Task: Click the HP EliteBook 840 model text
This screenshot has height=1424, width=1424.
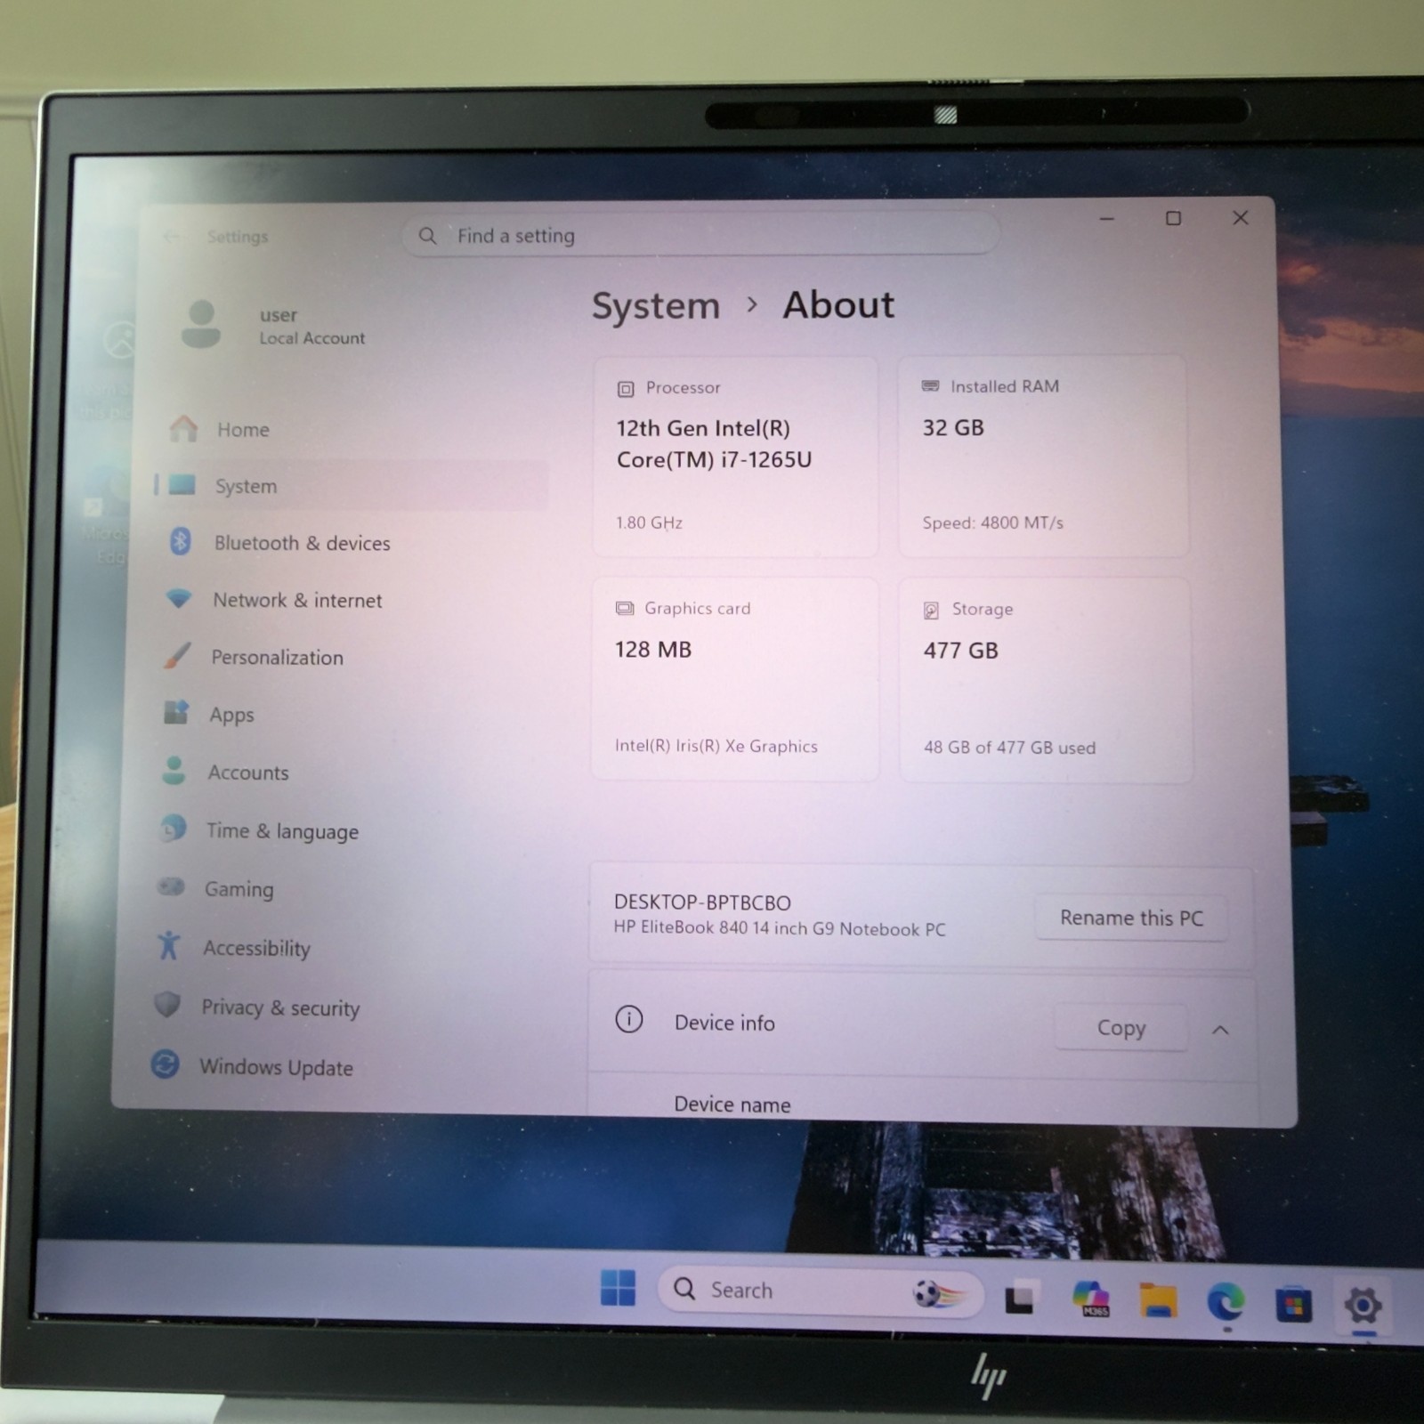Action: (x=780, y=928)
